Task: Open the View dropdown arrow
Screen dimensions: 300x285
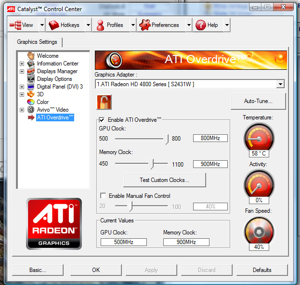Action: coord(42,25)
